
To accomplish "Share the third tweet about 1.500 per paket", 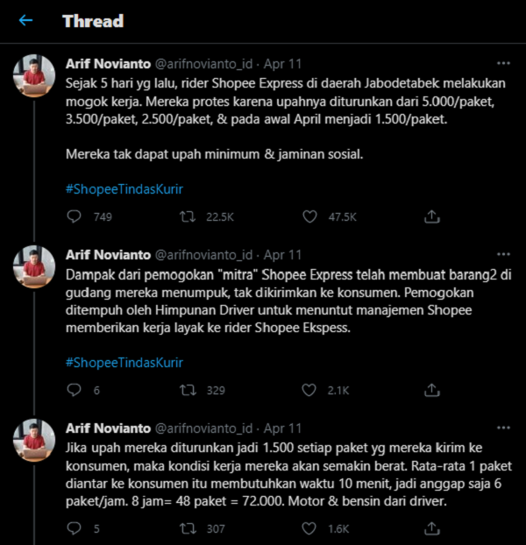I will (x=432, y=528).
